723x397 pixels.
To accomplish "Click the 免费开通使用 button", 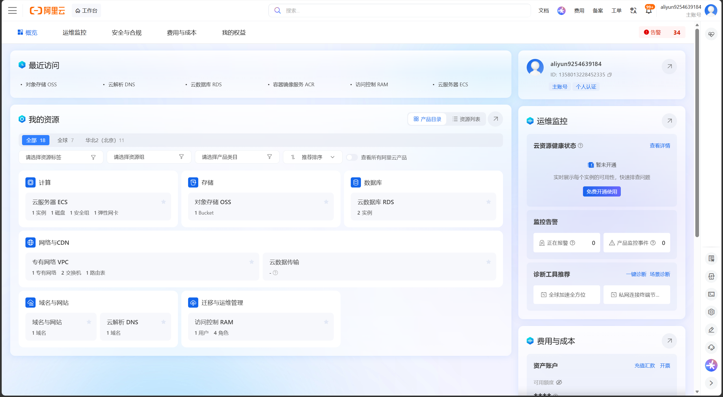I will pyautogui.click(x=602, y=191).
